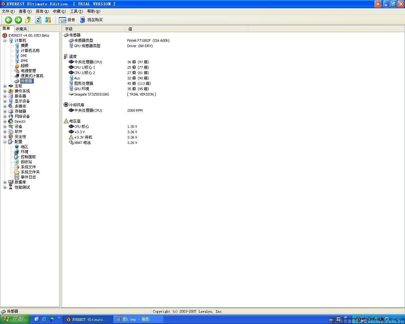Click the 2068 RPM fan value
Image resolution: width=405 pixels, height=324 pixels.
135,110
